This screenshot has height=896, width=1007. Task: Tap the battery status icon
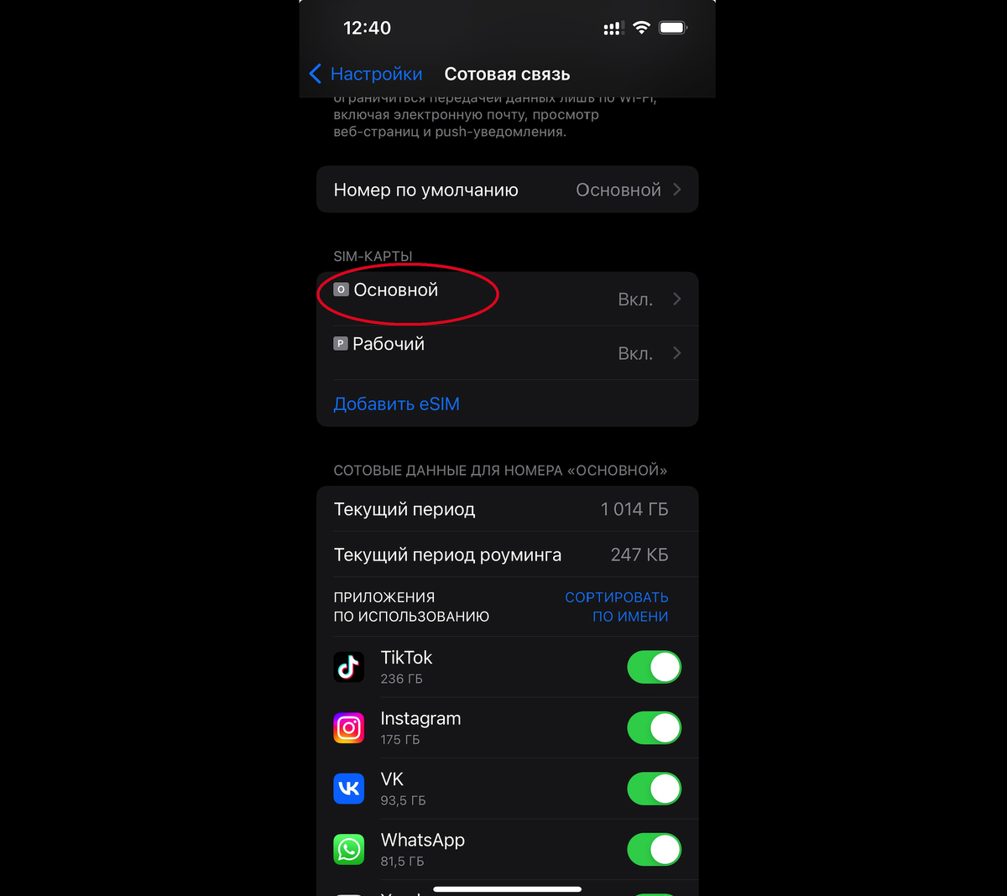pyautogui.click(x=673, y=28)
